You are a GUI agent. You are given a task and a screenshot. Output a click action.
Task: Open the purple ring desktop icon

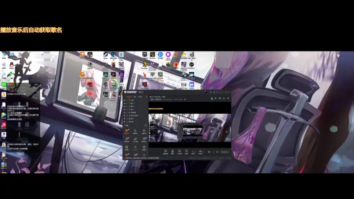168,54
